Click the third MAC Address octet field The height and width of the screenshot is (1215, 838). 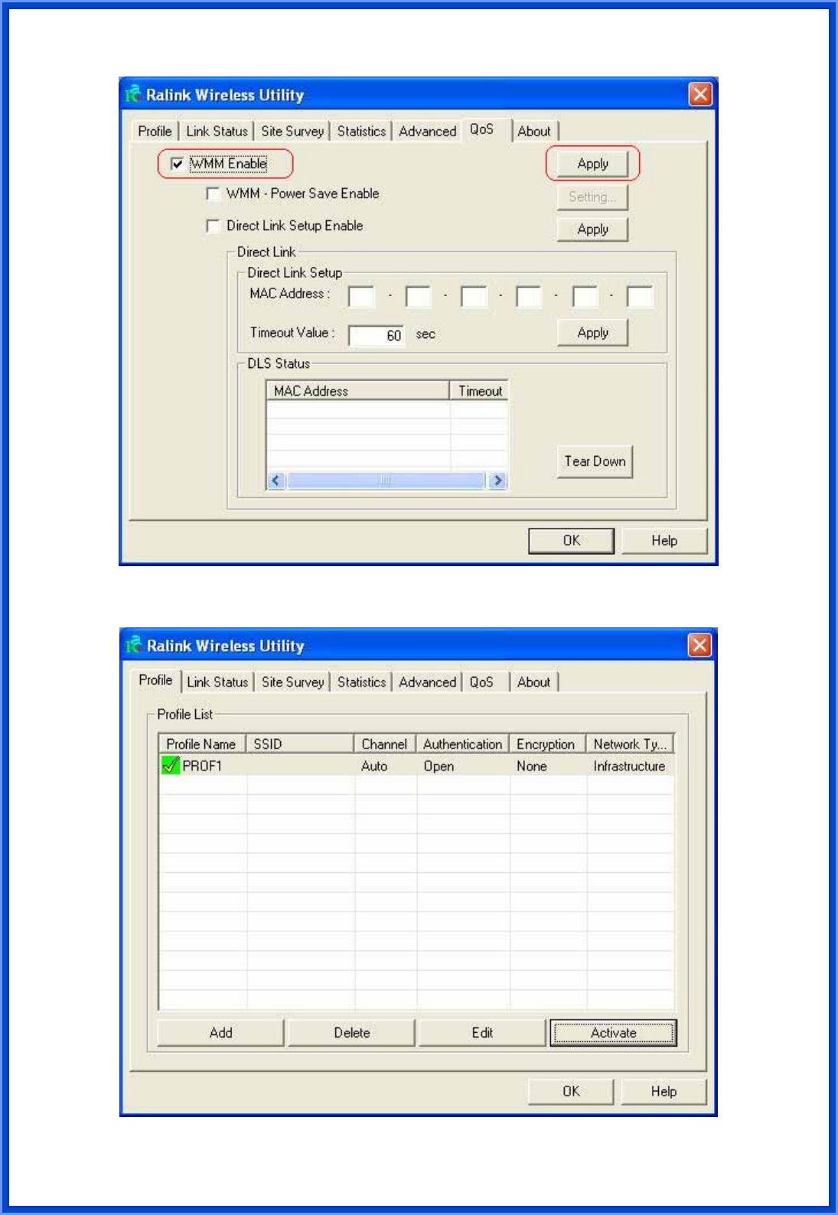pyautogui.click(x=474, y=296)
